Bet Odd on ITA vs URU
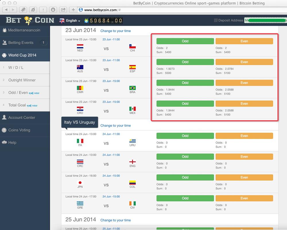287x230 pixels. click(x=185, y=136)
